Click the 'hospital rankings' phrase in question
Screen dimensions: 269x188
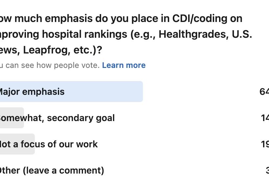pos(85,34)
